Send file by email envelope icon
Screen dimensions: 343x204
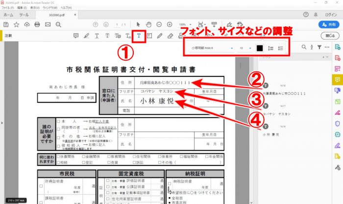pos(48,24)
